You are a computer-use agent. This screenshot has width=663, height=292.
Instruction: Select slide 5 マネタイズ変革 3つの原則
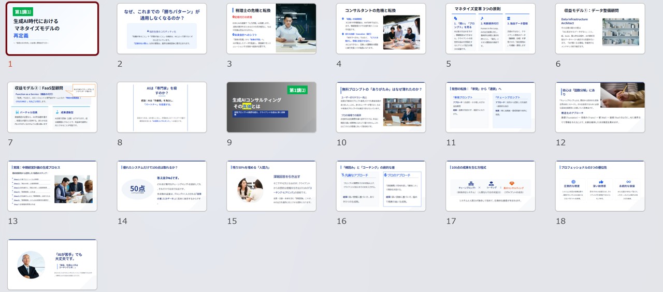click(491, 28)
